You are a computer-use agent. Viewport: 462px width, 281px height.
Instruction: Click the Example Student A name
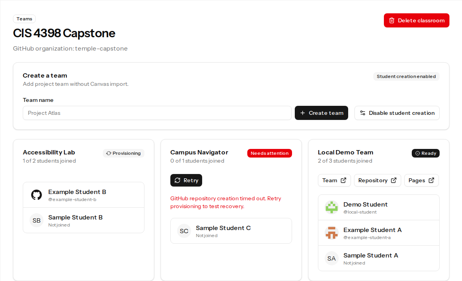click(373, 230)
